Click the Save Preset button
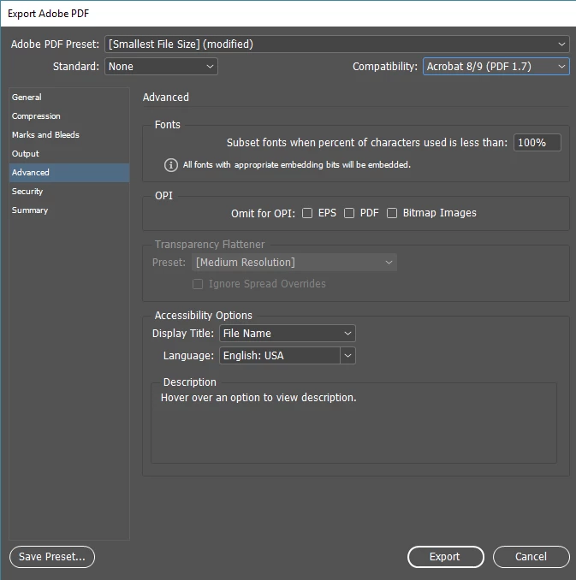 coord(52,557)
